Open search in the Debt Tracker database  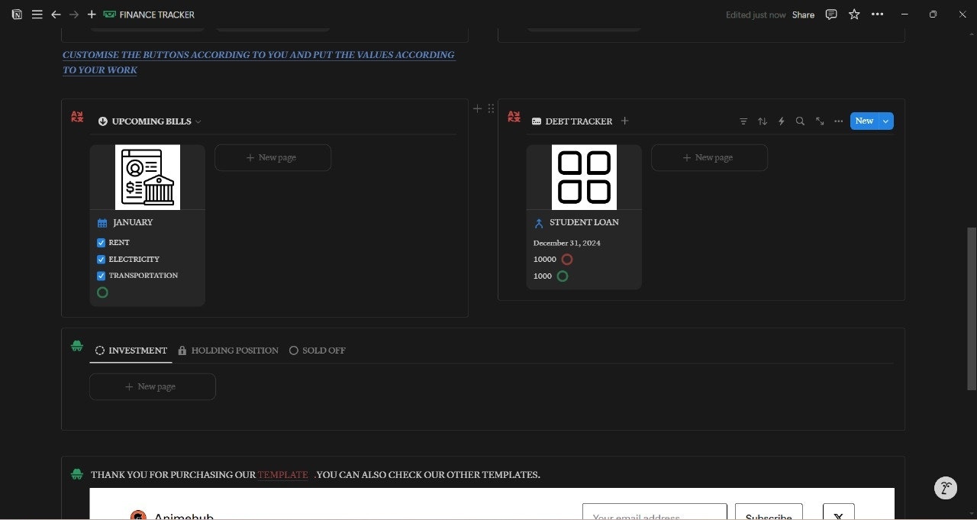(800, 121)
